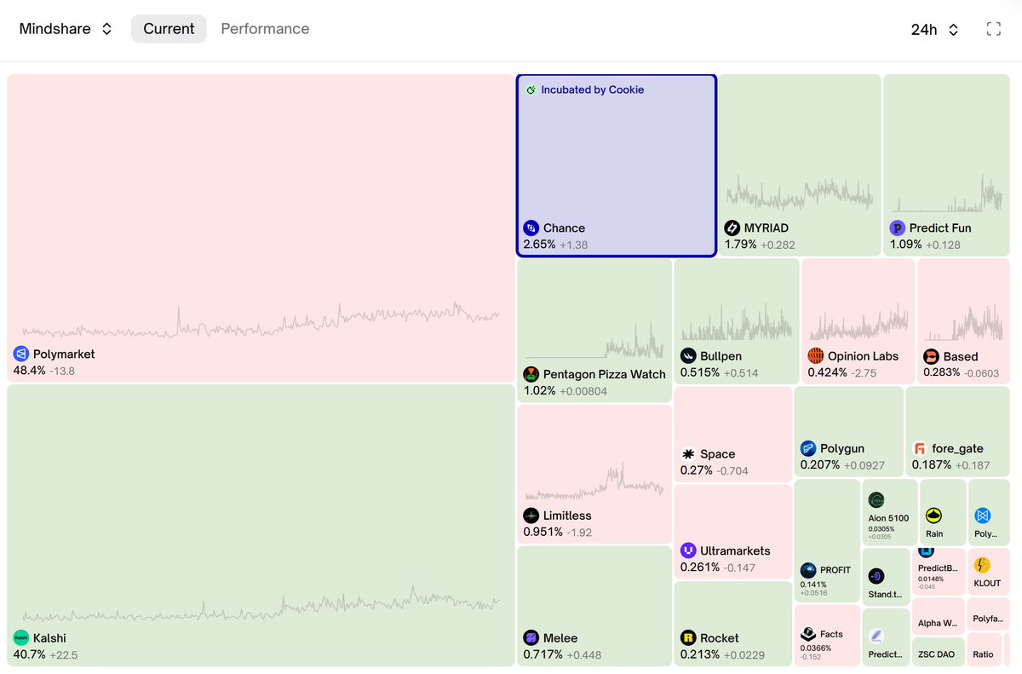The height and width of the screenshot is (674, 1022).
Task: Click the fore_gate logo icon
Action: coord(920,448)
